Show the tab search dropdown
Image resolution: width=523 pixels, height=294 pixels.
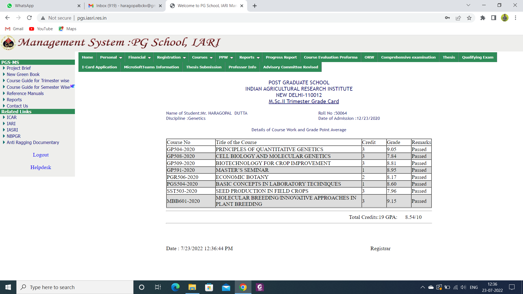click(468, 5)
